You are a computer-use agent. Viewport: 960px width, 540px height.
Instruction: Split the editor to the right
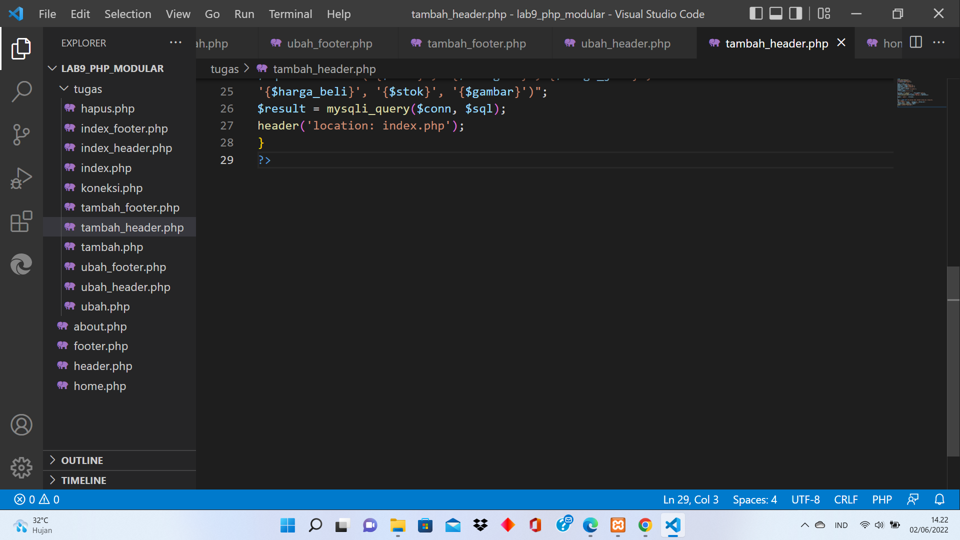pos(916,43)
